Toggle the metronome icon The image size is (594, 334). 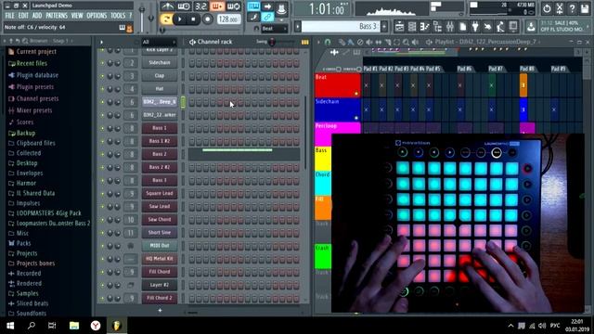click(x=167, y=6)
